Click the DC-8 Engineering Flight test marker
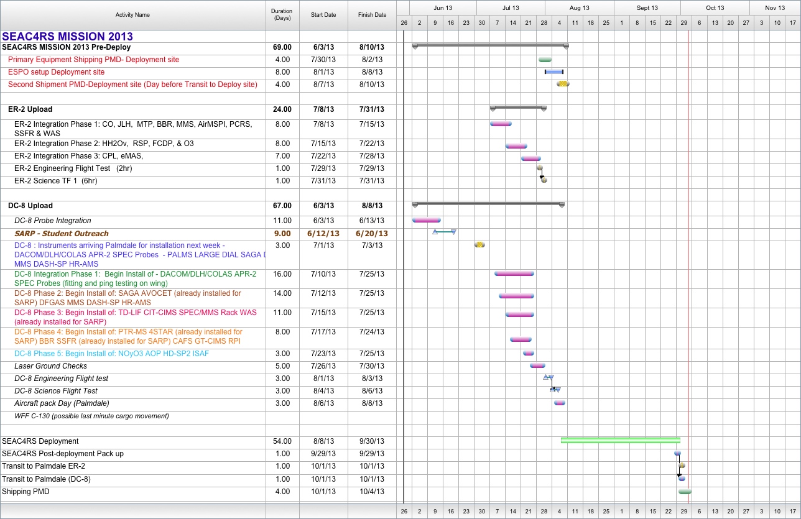Screen dimensions: 801x519 point(549,377)
